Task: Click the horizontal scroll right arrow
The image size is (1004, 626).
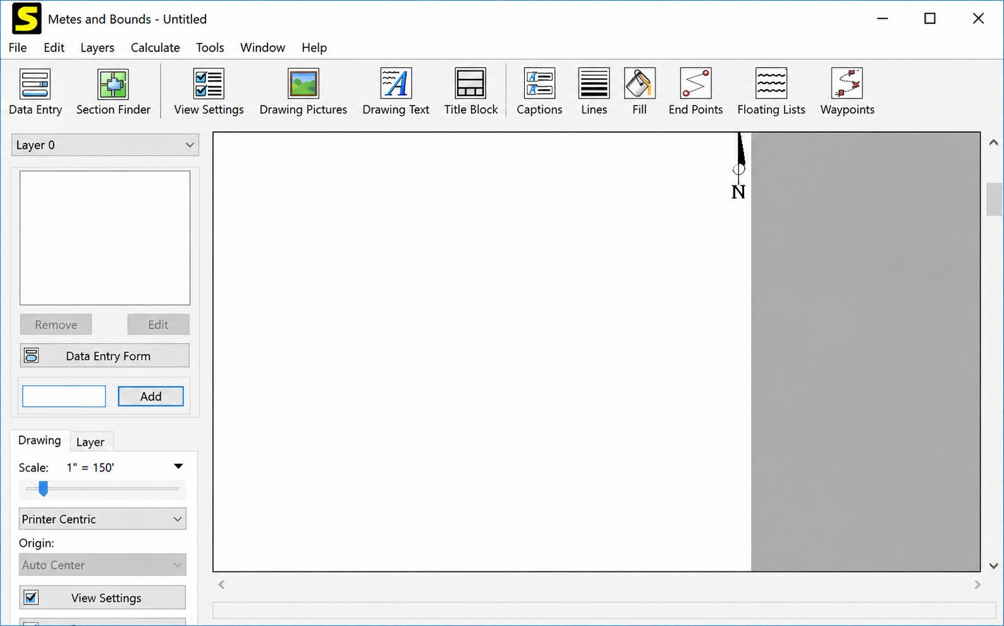Action: [977, 584]
